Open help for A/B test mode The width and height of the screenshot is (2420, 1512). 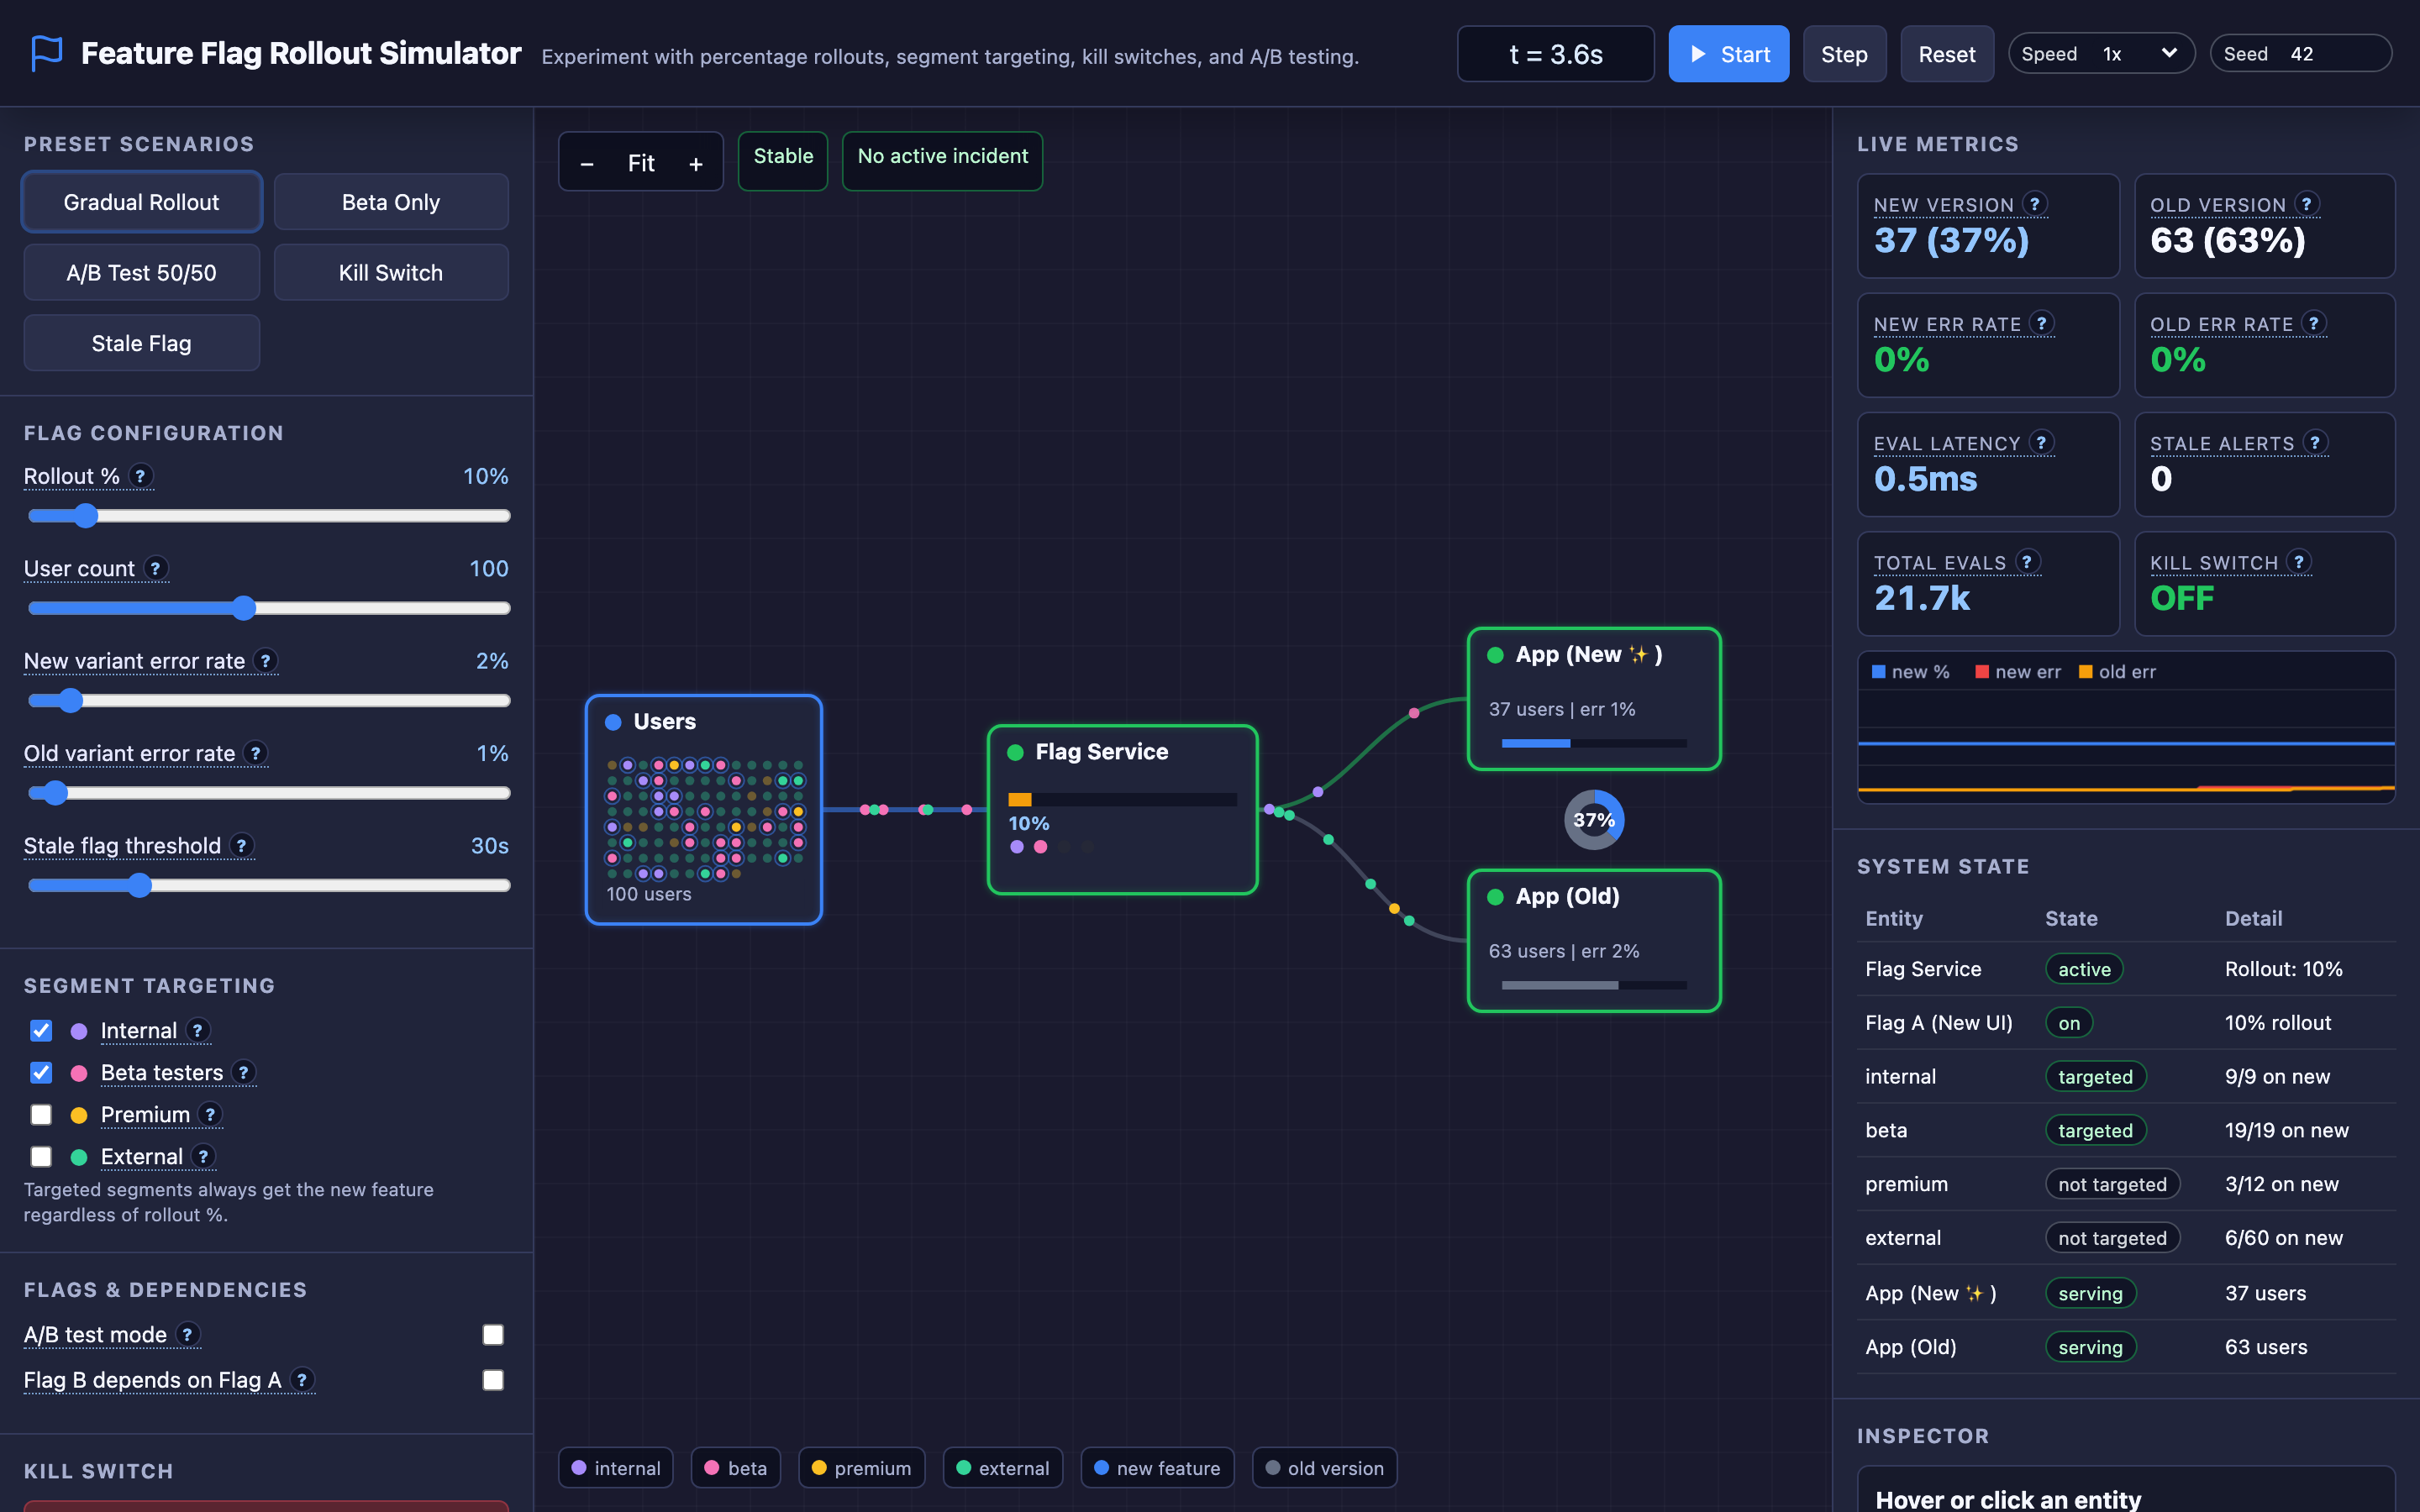click(x=187, y=1334)
